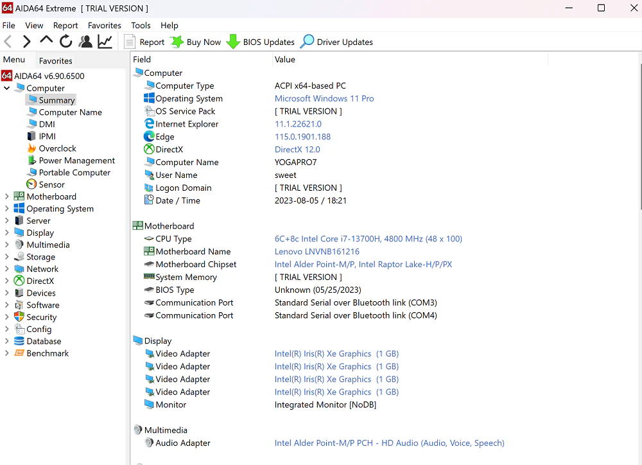Open the Report menu in menu bar
This screenshot has width=642, height=465.
(65, 26)
